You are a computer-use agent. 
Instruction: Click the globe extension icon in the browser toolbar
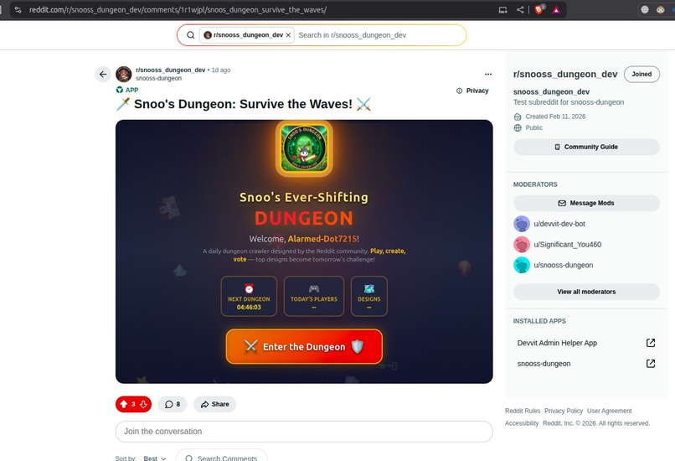click(645, 9)
